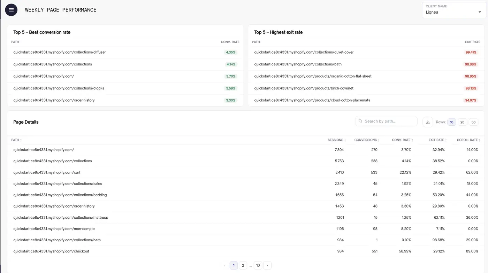Go to next page chevron
488x273 pixels.
click(x=267, y=265)
